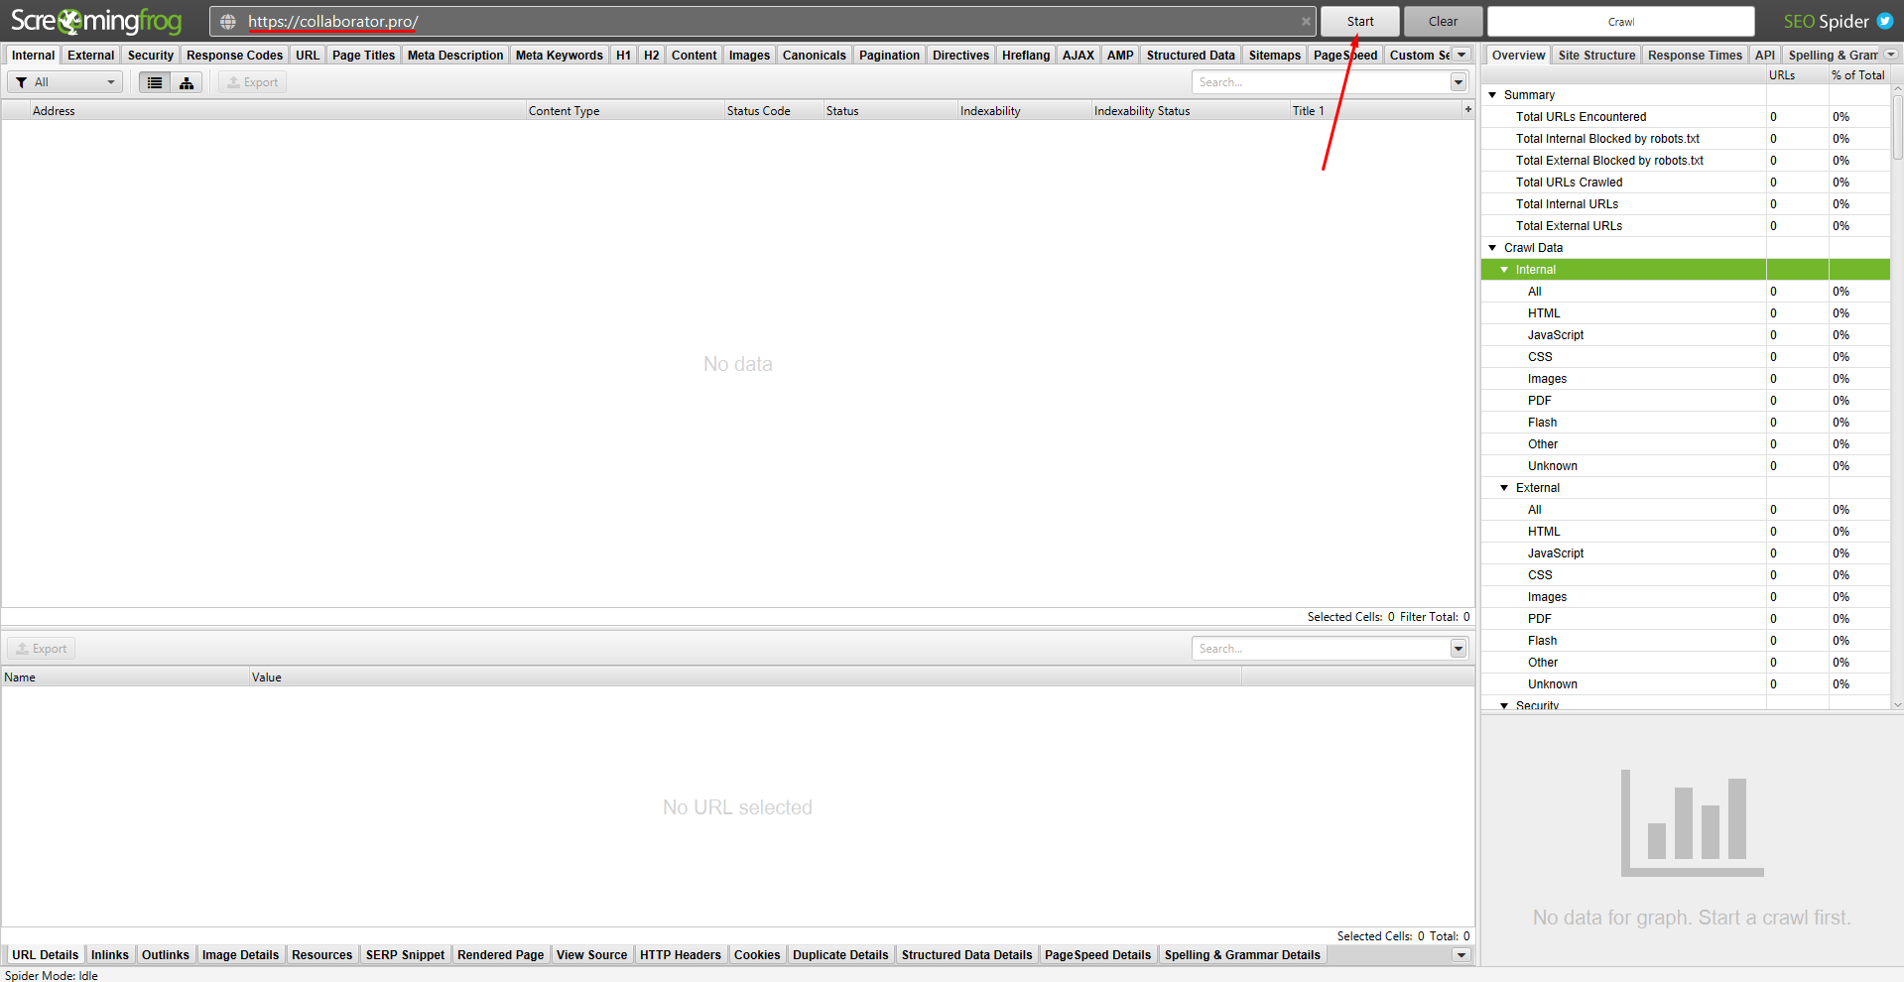The height and width of the screenshot is (982, 1904).
Task: Click the Screaming Frog logo
Action: click(x=96, y=21)
